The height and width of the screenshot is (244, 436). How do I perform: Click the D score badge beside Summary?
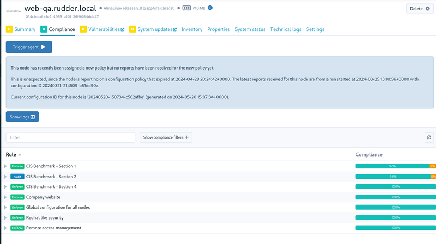(9, 29)
